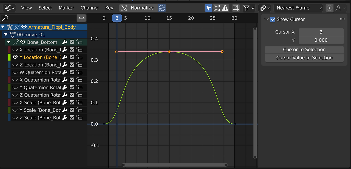Open the filters funnel dropdown
Image resolution: width=351 pixels, height=169 pixels.
click(249, 8)
